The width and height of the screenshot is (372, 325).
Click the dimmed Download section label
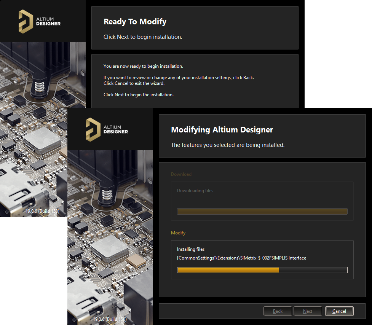click(181, 174)
